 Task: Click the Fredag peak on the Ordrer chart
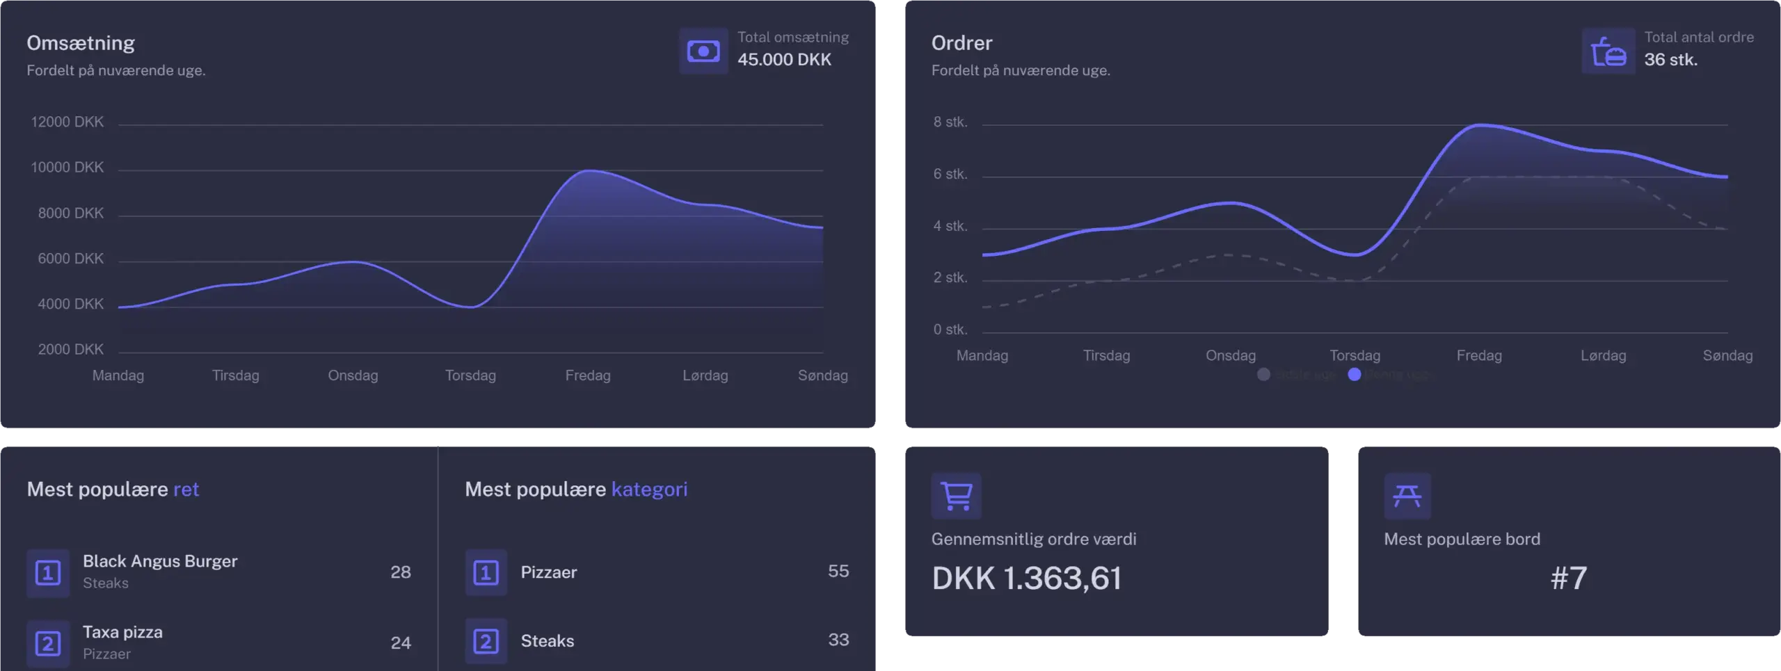coord(1480,125)
